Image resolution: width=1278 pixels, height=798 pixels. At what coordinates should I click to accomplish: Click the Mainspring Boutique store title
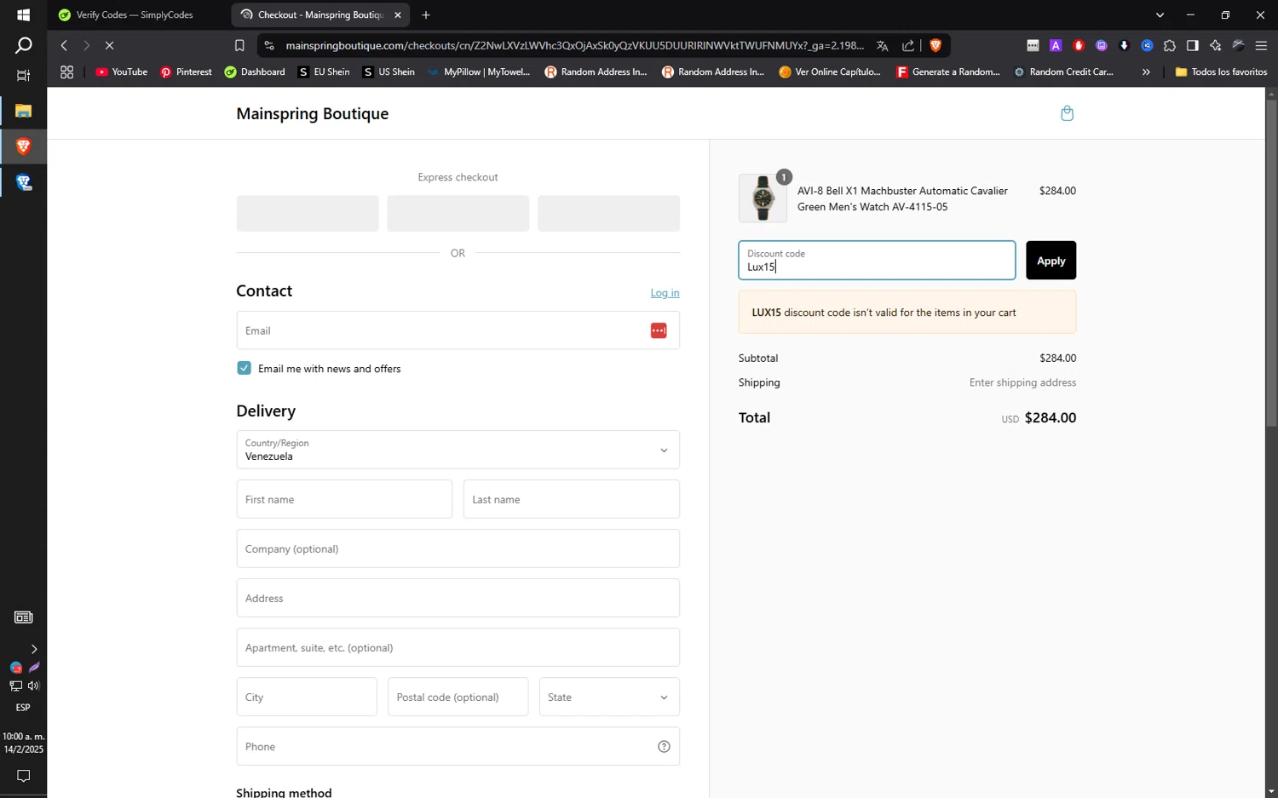click(x=312, y=113)
